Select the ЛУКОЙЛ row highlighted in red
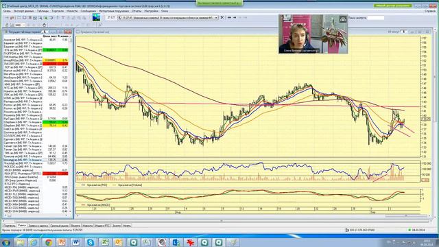 36,64
